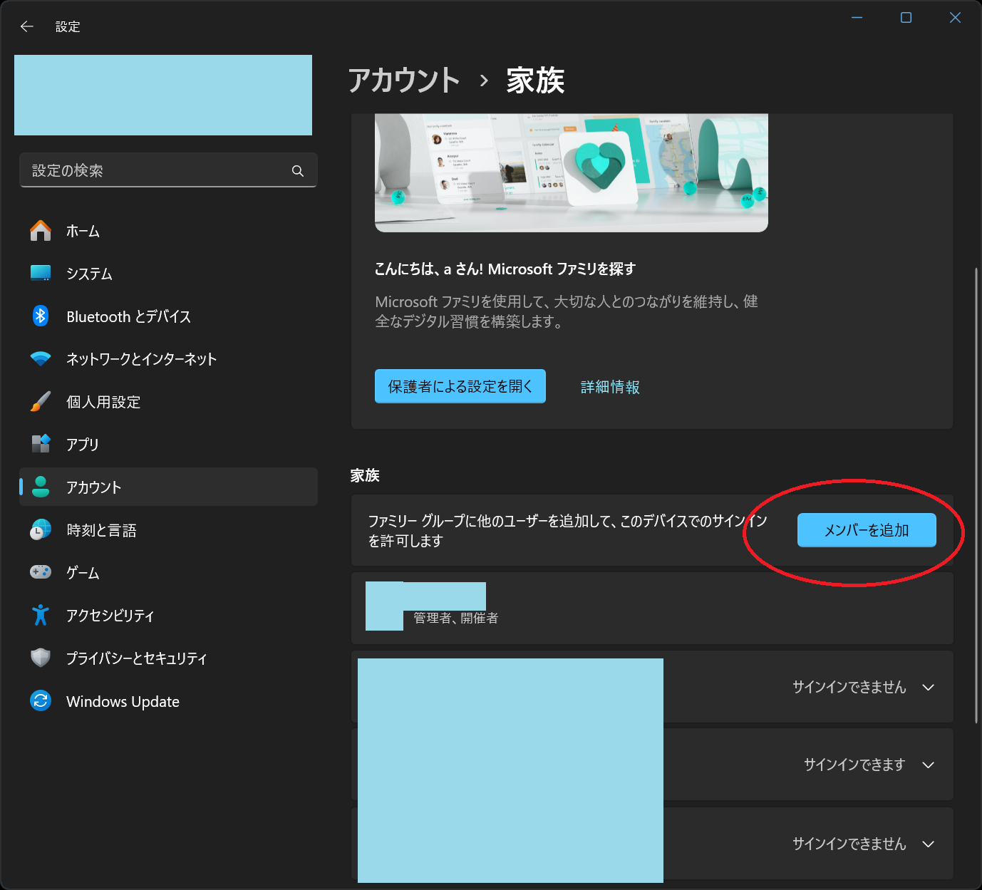
Task: Click 保護者による設定を開く button
Action: (460, 386)
